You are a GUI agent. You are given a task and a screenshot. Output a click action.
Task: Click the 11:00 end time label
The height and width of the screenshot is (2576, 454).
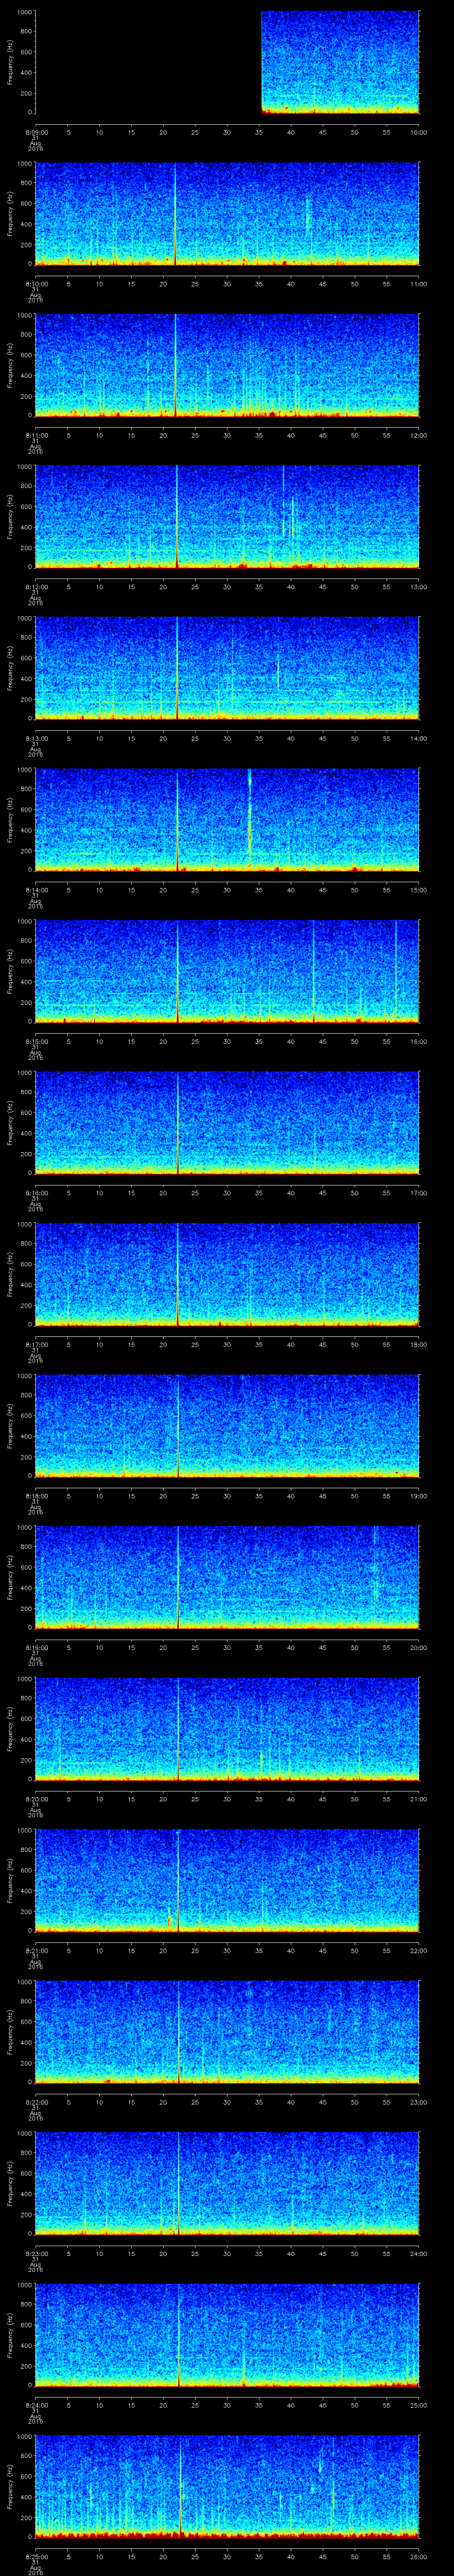pyautogui.click(x=418, y=284)
